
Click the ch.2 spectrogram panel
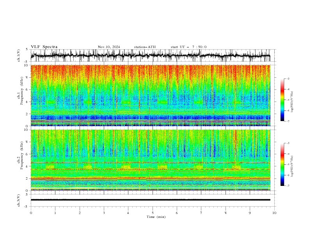(x=150, y=160)
